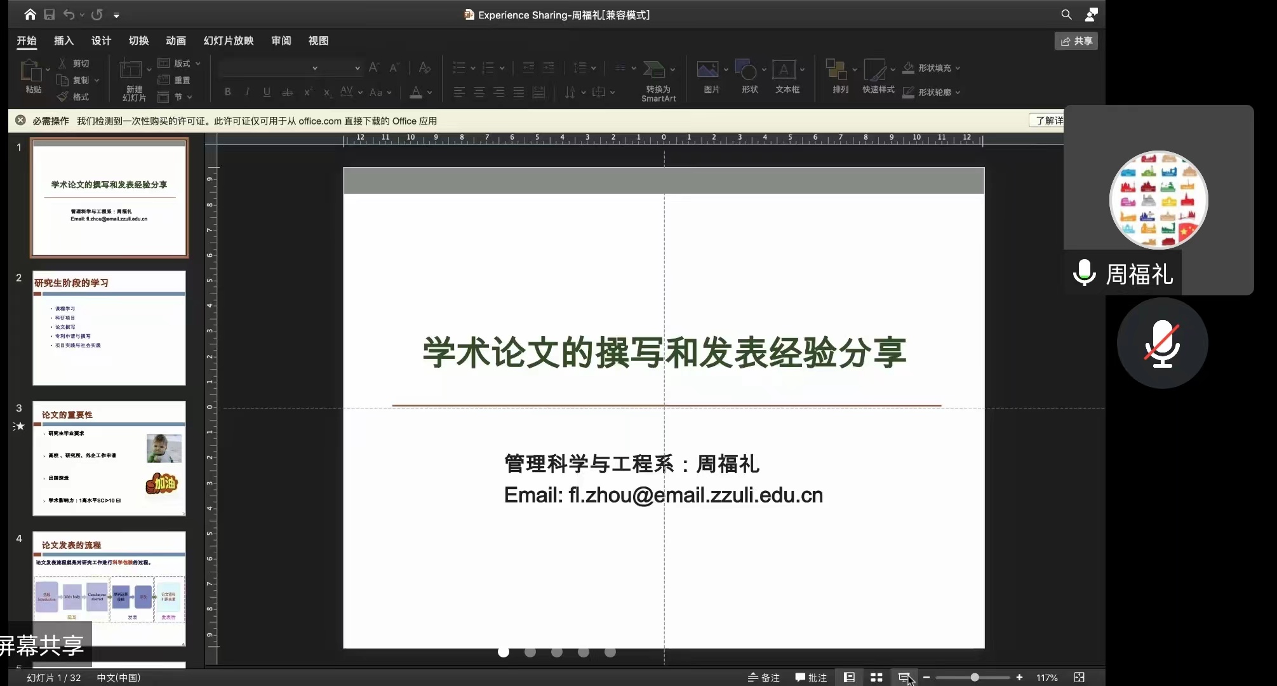Click fit slide to window icon
1277x686 pixels.
[x=1079, y=678]
